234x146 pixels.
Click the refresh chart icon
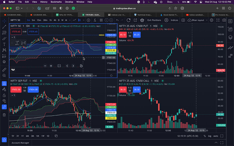(x=129, y=20)
